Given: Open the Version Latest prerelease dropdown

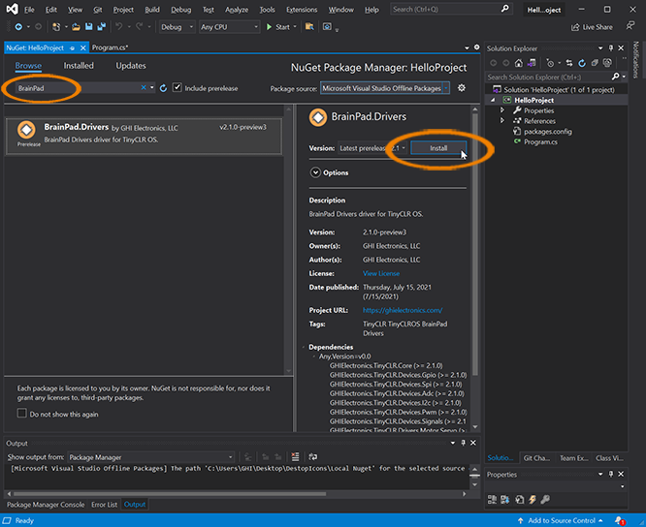Looking at the screenshot, I should (x=372, y=148).
